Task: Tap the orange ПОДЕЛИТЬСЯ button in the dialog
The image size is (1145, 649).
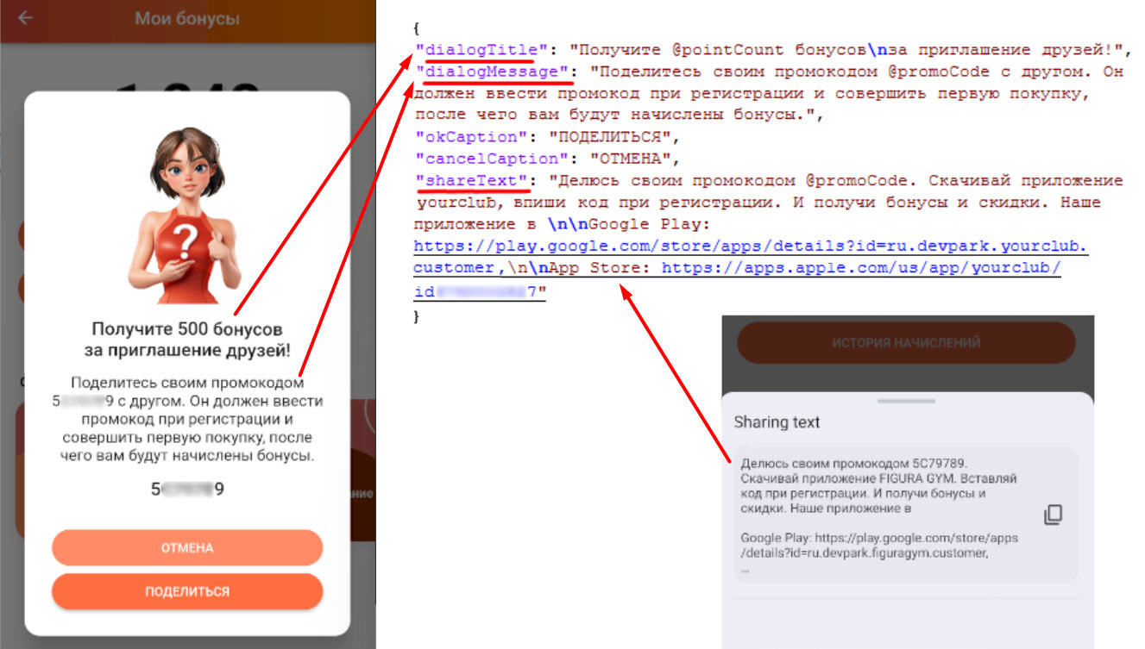Action: tap(187, 591)
